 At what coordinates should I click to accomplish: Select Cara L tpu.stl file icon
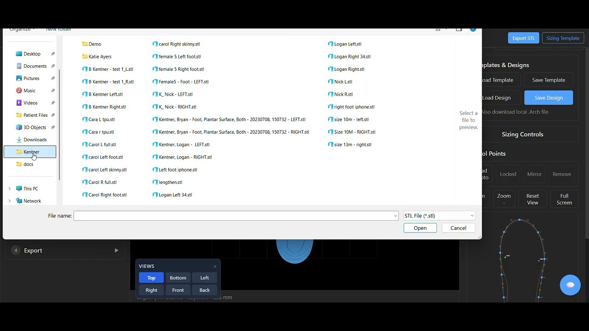[85, 120]
